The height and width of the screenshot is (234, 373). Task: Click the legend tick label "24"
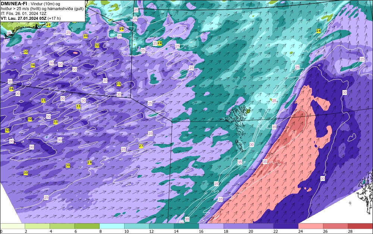point(300,231)
